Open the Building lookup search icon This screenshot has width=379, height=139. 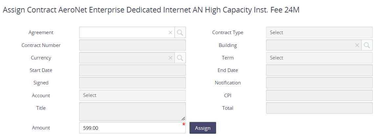(x=367, y=45)
